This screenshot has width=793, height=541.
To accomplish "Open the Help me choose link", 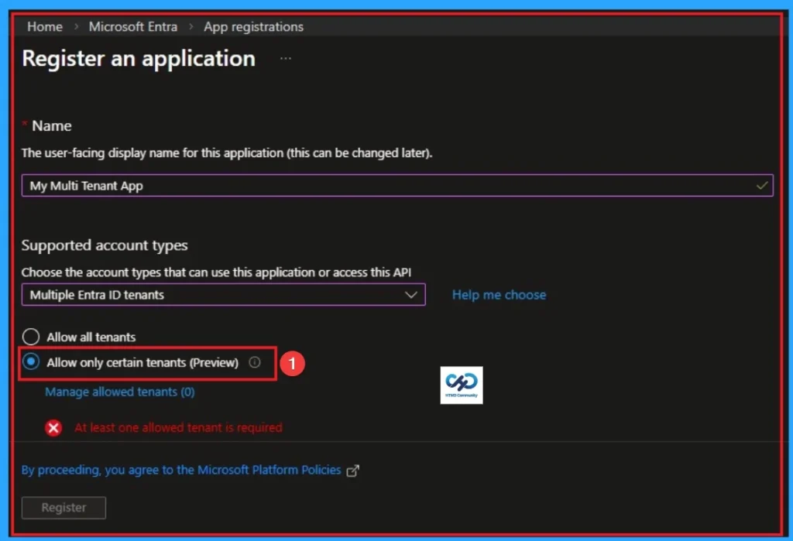I will (499, 295).
